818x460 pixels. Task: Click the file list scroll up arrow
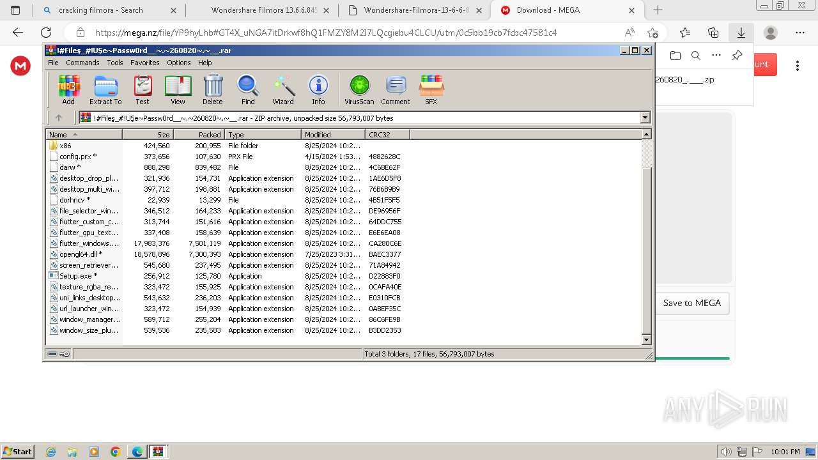coord(646,134)
